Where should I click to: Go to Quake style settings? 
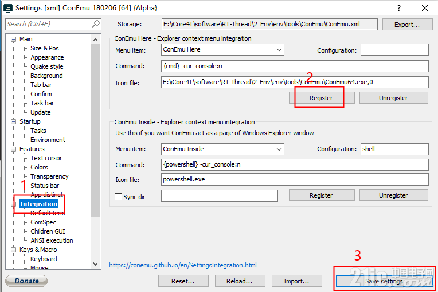click(x=47, y=66)
